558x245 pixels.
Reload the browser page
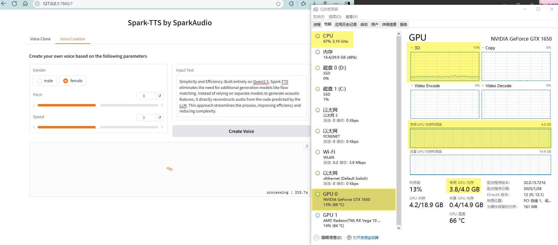click(x=14, y=4)
